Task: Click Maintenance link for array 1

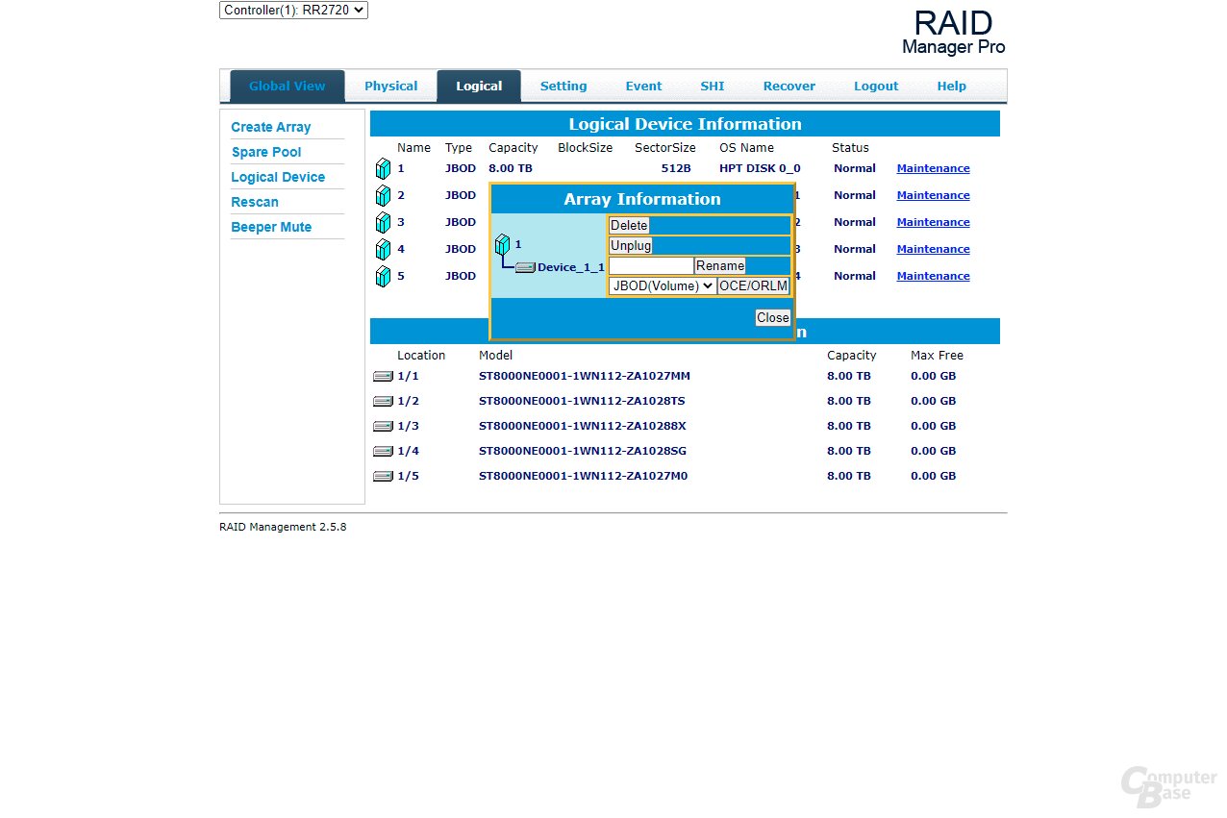Action: pyautogui.click(x=933, y=168)
